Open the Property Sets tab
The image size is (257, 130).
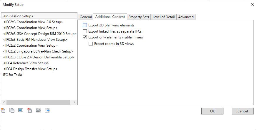[139, 17]
